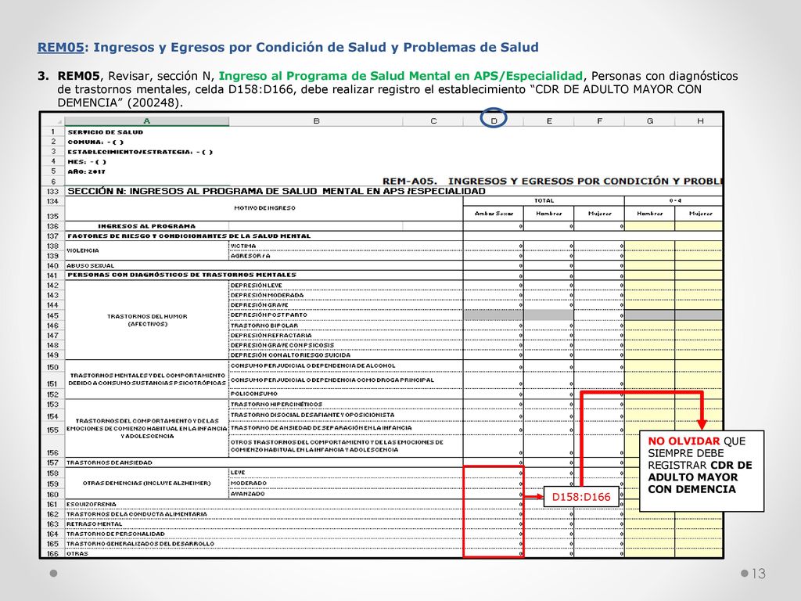Select column F header
Viewport: 801px width, 601px height.
pyautogui.click(x=599, y=121)
